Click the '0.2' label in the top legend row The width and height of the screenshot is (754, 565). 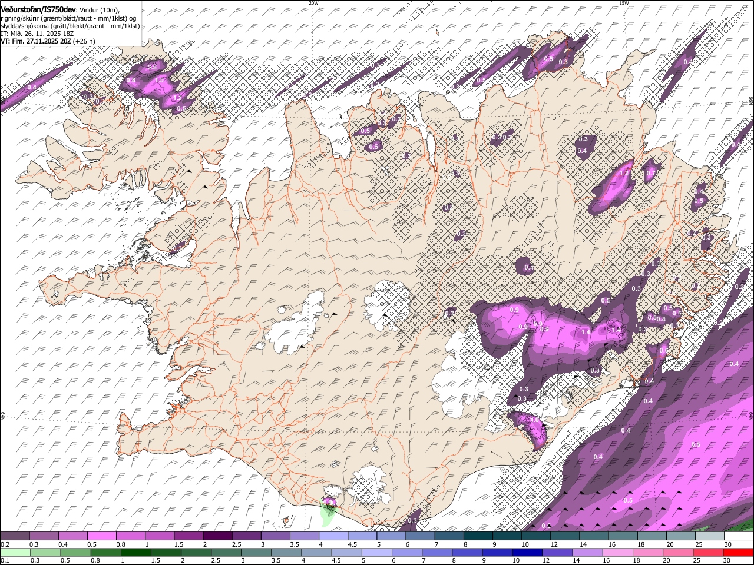(x=5, y=544)
